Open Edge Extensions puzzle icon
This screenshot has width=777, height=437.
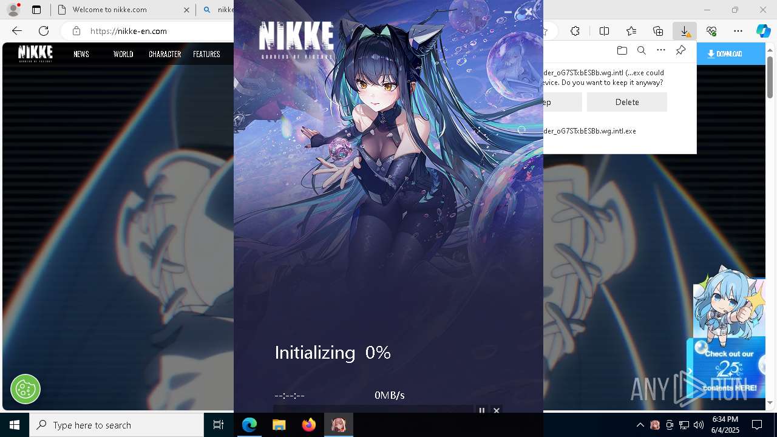[575, 31]
